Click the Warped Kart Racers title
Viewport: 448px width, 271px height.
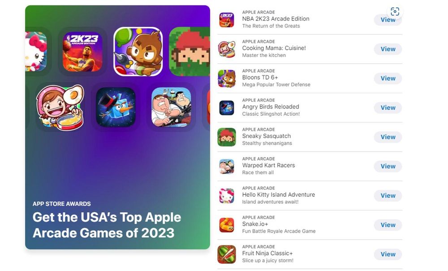click(268, 165)
